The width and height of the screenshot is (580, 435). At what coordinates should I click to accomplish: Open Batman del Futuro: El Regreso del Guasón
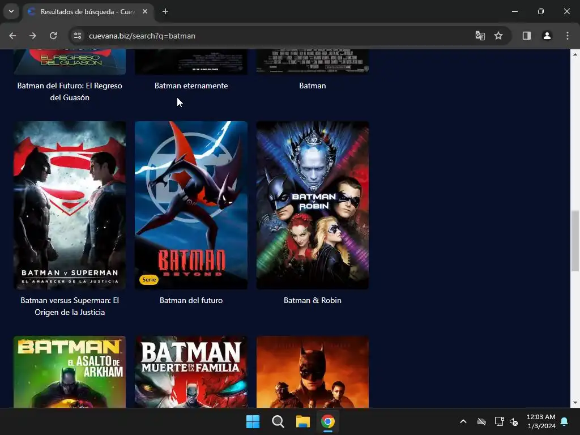[70, 92]
